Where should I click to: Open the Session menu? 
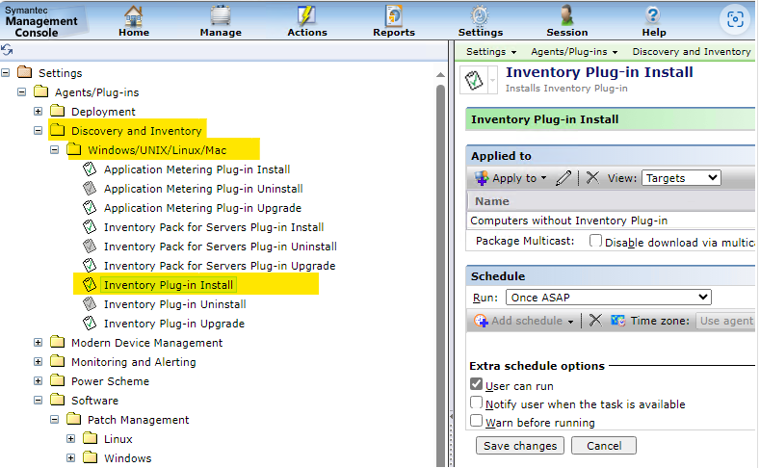(566, 21)
